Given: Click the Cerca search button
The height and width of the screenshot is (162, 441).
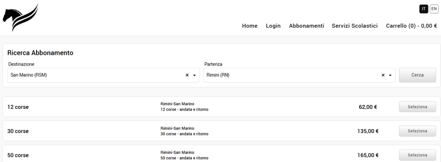Looking at the screenshot, I should pos(417,75).
